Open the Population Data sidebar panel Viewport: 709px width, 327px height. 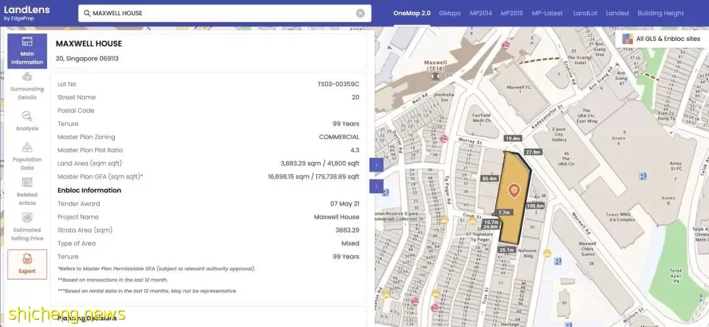pyautogui.click(x=27, y=156)
